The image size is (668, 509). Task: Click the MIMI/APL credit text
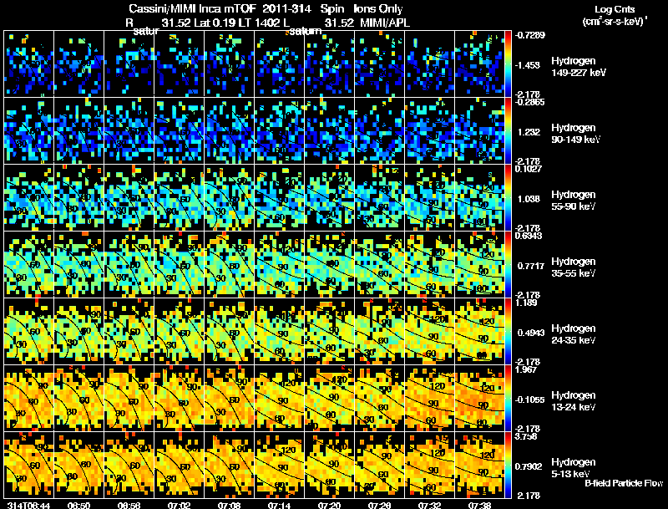(x=385, y=23)
